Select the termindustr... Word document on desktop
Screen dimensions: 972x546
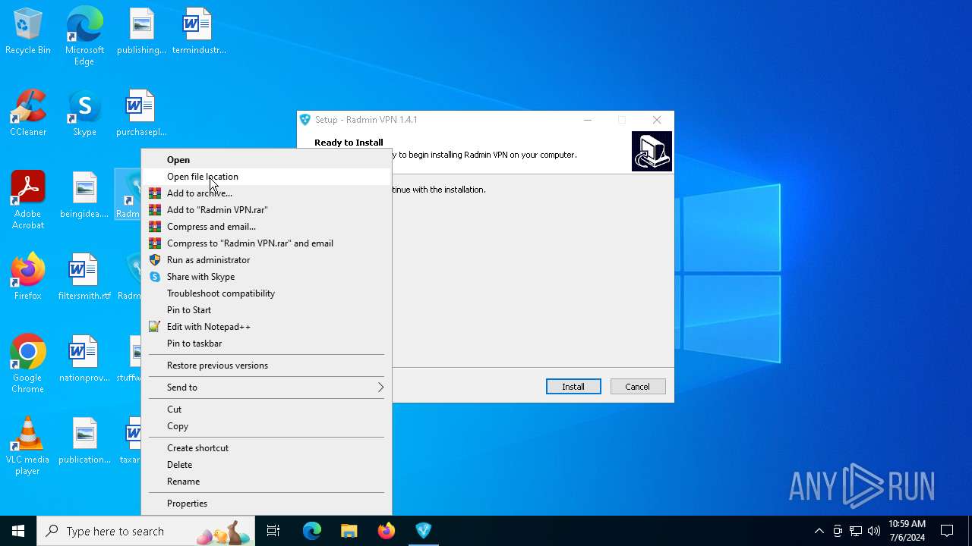tap(199, 32)
